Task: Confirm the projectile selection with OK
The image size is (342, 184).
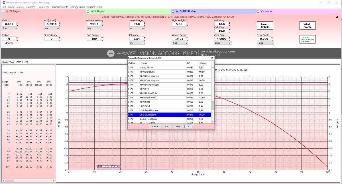Action: click(x=188, y=126)
